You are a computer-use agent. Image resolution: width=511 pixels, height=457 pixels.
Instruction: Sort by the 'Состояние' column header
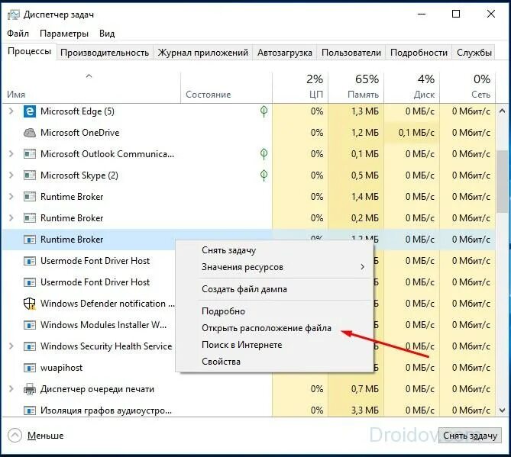pyautogui.click(x=226, y=86)
